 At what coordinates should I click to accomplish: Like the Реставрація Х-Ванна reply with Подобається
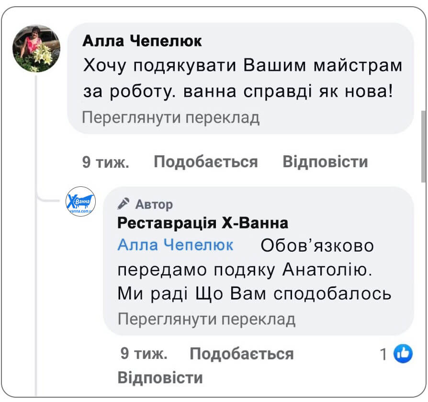[x=242, y=354]
